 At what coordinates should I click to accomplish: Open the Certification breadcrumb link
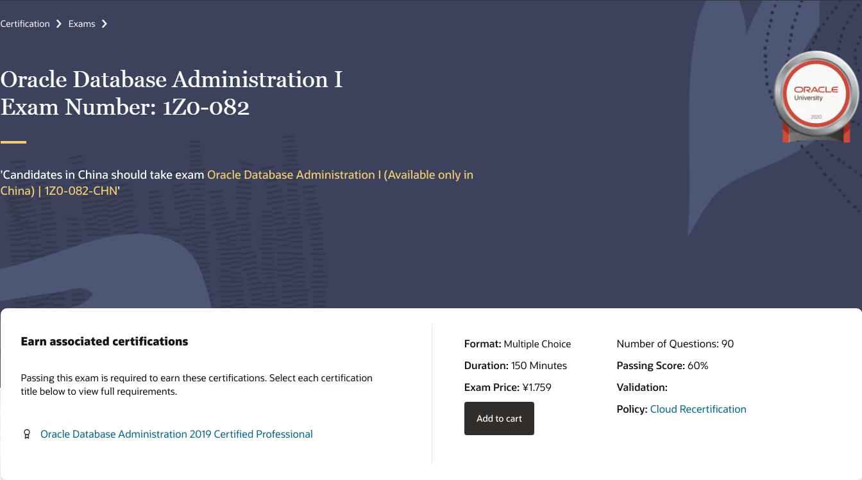pyautogui.click(x=25, y=24)
